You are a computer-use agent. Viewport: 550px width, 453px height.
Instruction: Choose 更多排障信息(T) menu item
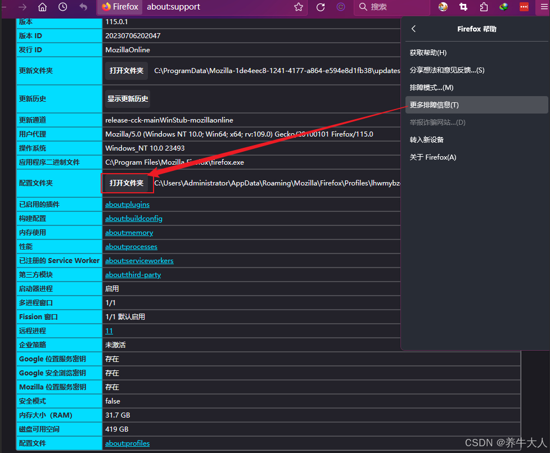coord(477,105)
